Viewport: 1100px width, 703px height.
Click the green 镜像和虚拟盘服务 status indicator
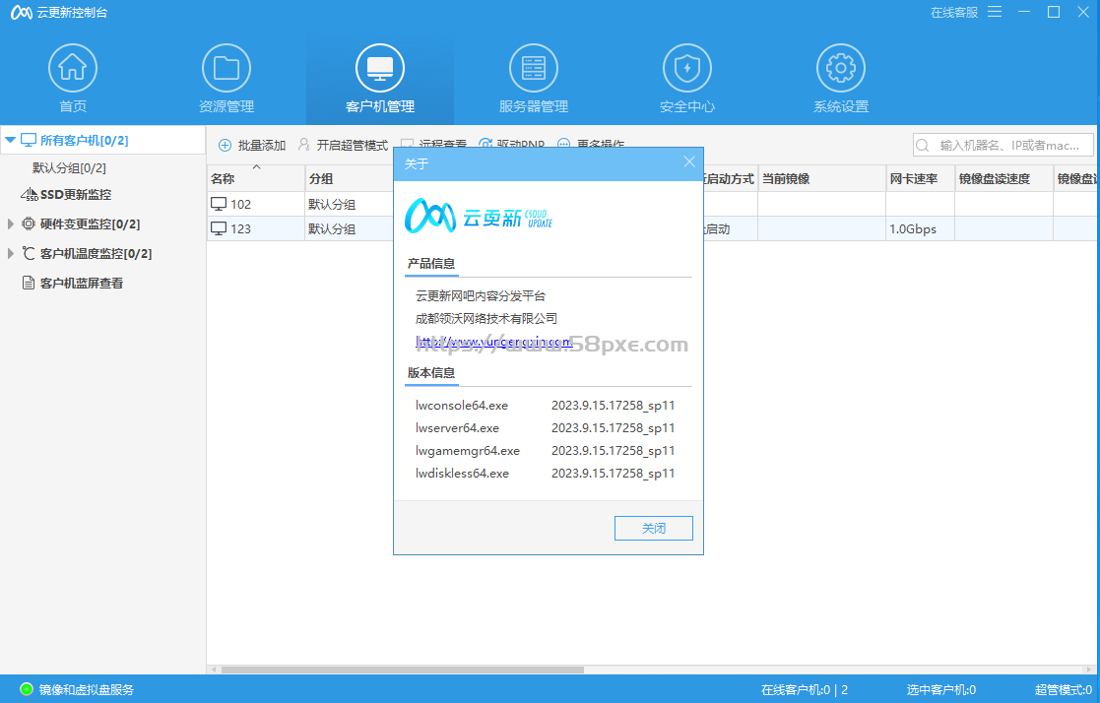tap(27, 689)
